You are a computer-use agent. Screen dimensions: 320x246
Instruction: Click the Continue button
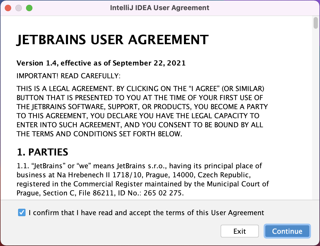click(x=287, y=231)
